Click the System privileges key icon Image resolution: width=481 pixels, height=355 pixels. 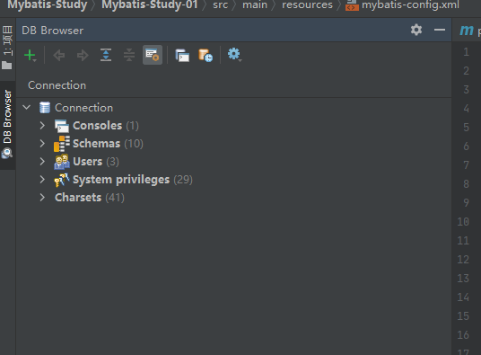tap(62, 180)
